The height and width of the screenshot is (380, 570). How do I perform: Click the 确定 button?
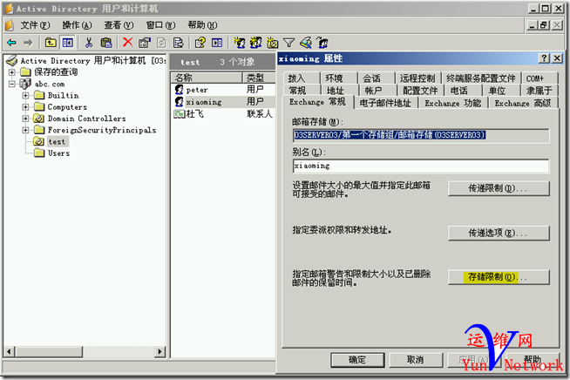pos(357,360)
